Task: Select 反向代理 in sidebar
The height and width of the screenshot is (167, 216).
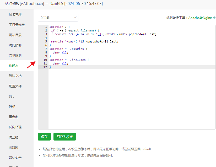Action: coord(15,127)
